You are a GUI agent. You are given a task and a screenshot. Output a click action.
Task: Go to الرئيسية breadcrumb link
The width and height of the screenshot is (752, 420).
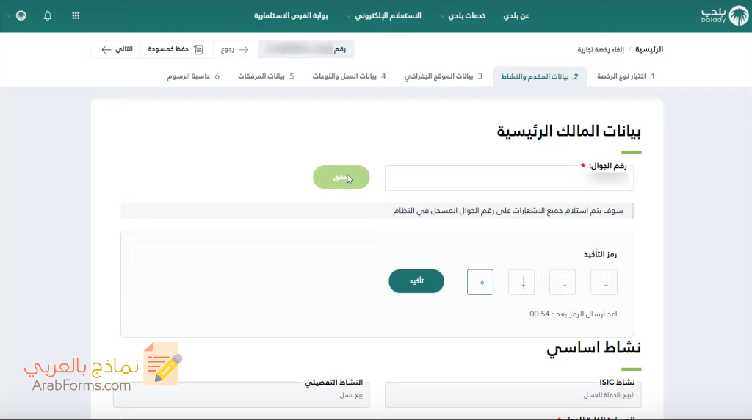649,49
